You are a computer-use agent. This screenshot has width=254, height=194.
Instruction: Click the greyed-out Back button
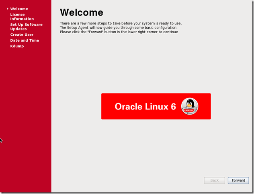click(x=214, y=180)
